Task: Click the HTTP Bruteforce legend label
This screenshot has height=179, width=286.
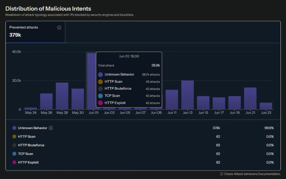Action: [31, 145]
